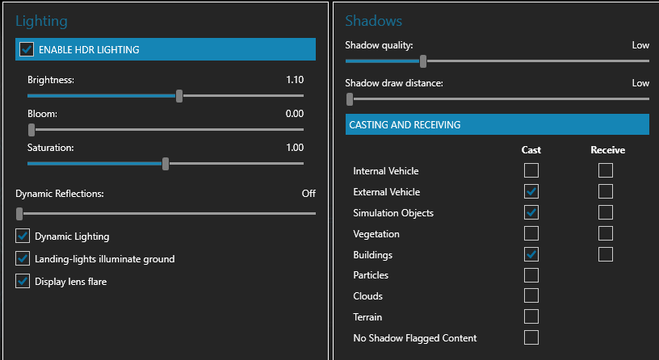Uncheck the Dynamic Lighting option
Screen dimensions: 659x360
23,237
